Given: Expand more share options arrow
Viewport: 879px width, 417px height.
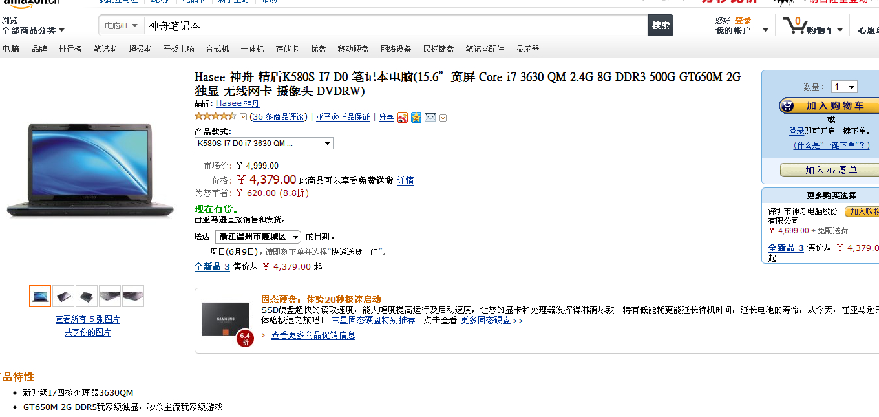Looking at the screenshot, I should 443,118.
